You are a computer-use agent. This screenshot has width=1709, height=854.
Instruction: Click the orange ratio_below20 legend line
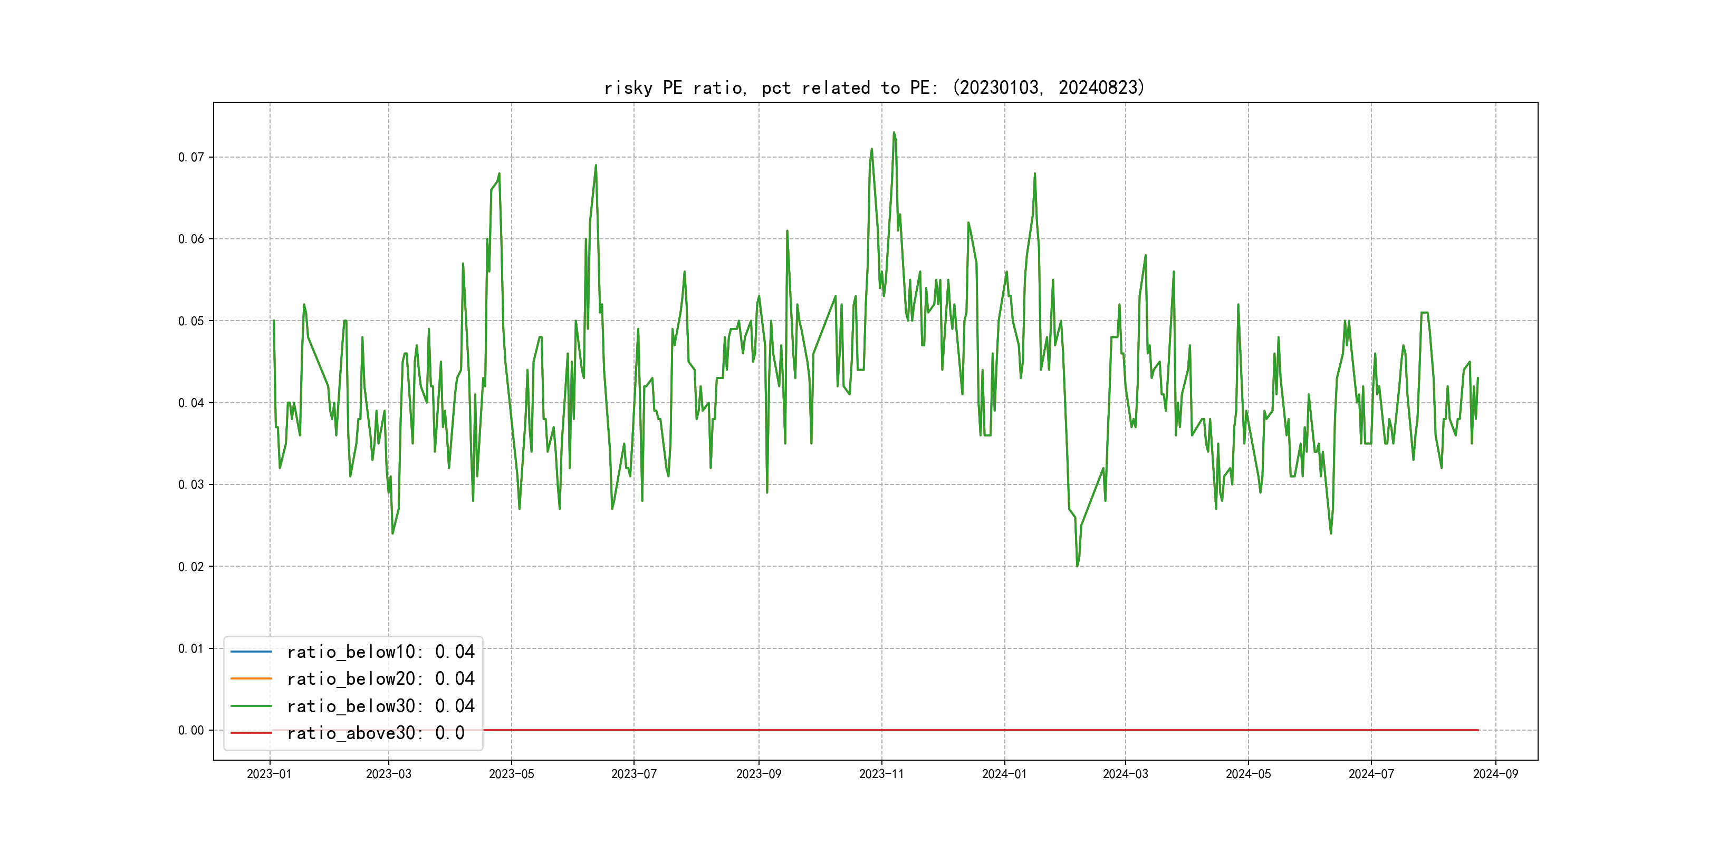(251, 679)
